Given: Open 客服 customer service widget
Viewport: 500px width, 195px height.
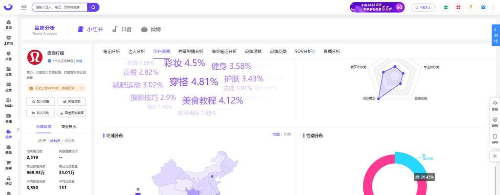Looking at the screenshot, I should click(495, 106).
